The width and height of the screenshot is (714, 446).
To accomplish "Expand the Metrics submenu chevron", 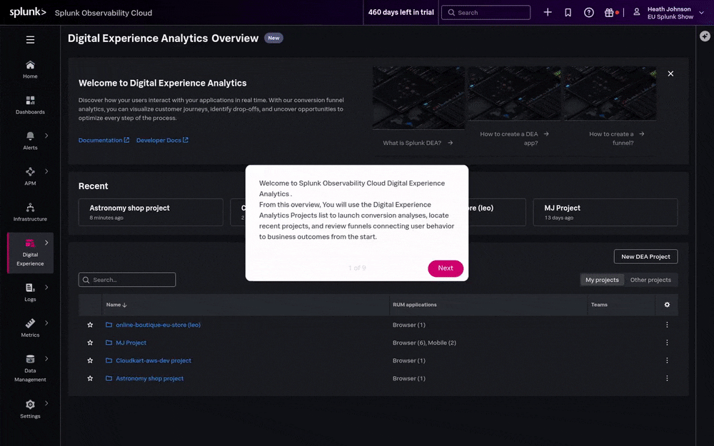I will tap(46, 323).
